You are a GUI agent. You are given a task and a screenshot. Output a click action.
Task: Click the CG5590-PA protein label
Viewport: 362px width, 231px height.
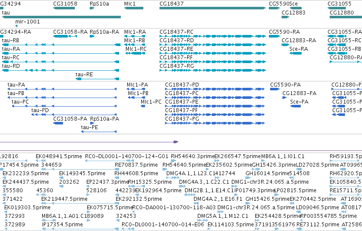pos(285,85)
